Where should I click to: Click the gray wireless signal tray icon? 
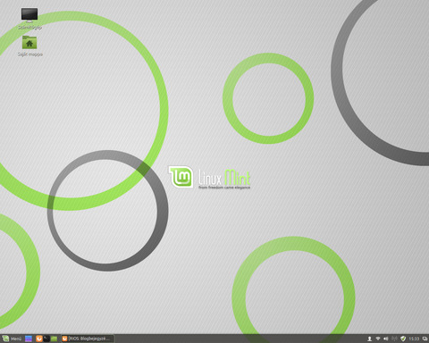click(394, 339)
